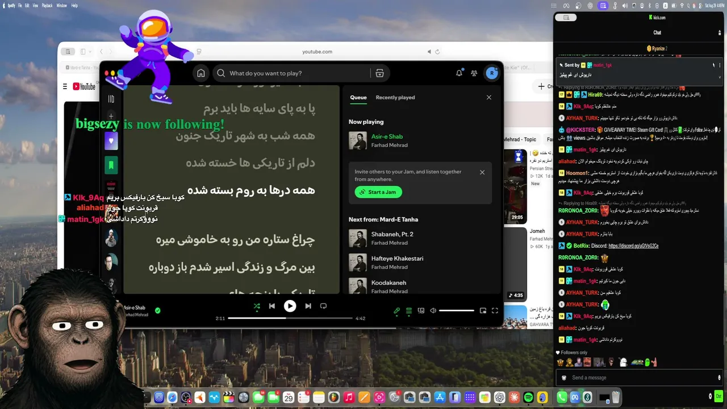
Task: Open ChatGPT from the Dock
Action: tap(500, 398)
